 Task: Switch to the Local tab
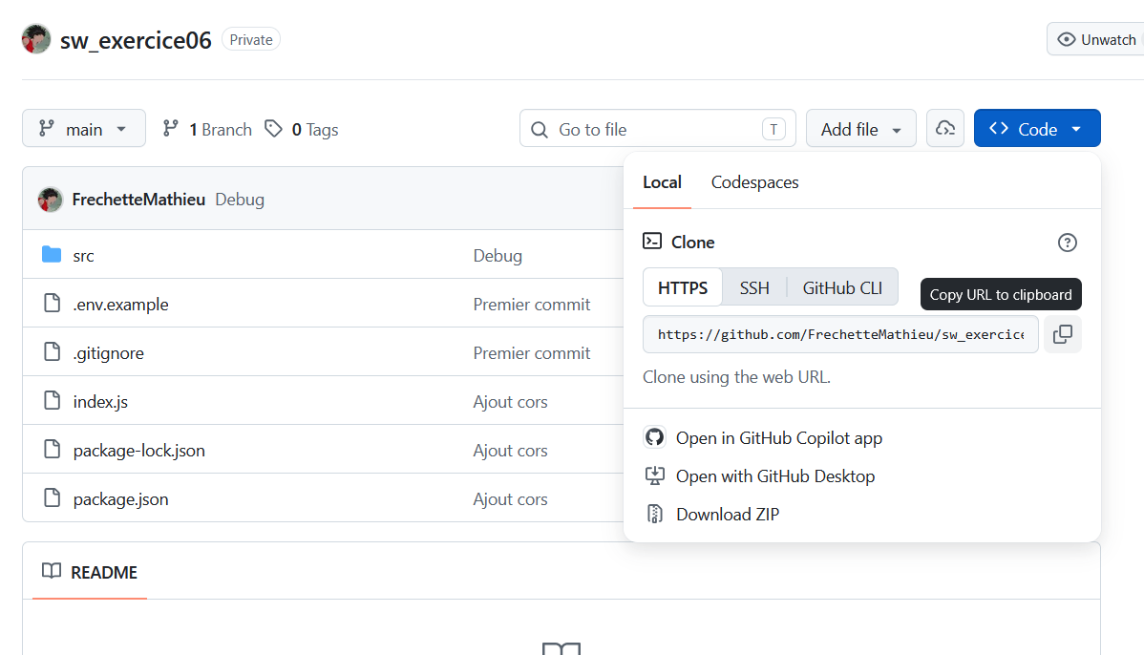coord(662,182)
